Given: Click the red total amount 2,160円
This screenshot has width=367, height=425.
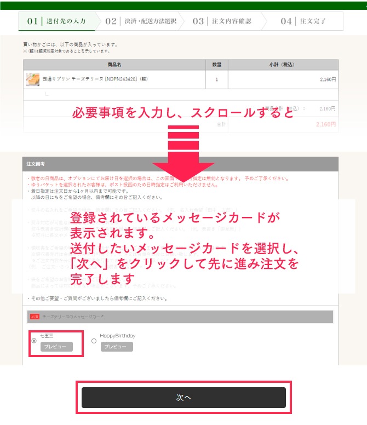Looking at the screenshot, I should (326, 124).
